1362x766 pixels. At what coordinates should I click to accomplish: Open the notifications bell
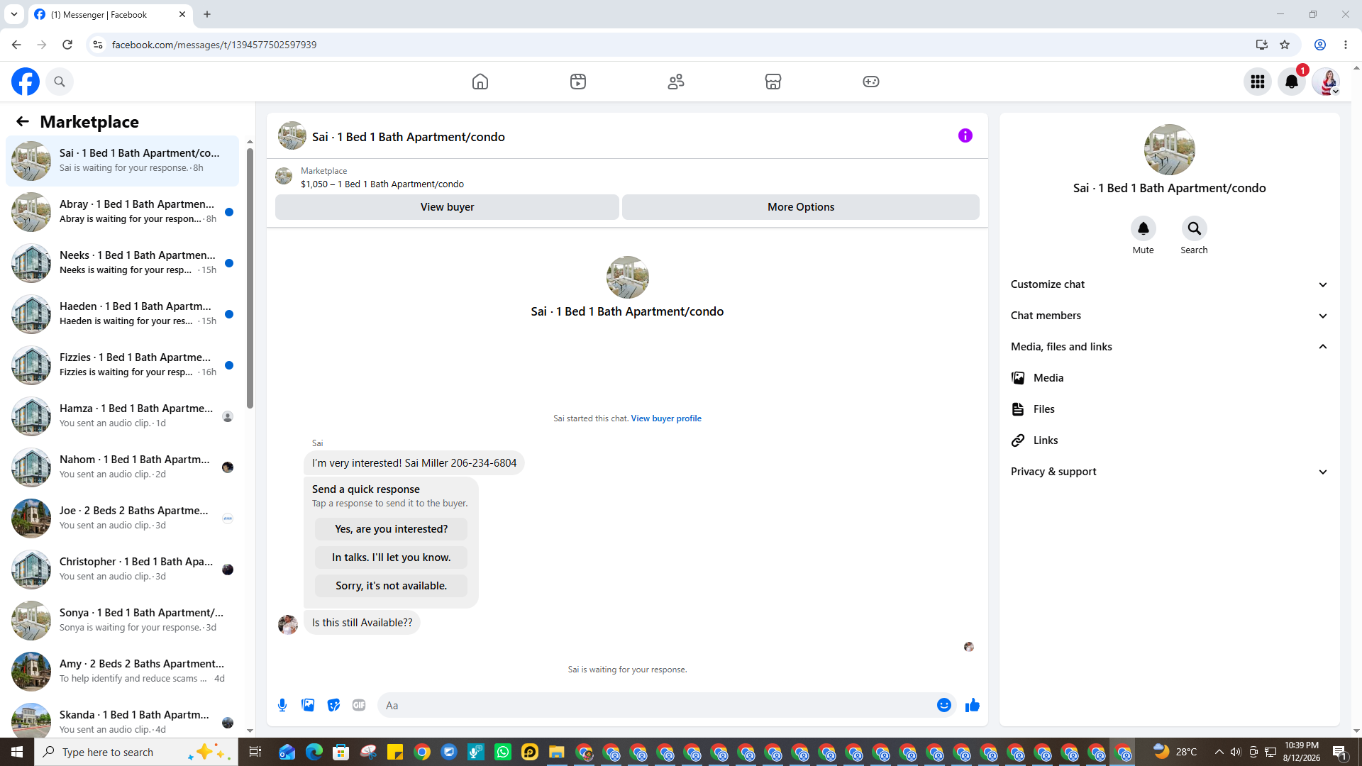click(x=1292, y=82)
